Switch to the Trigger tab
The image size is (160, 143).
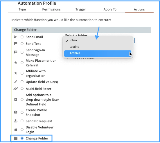(x=81, y=9)
